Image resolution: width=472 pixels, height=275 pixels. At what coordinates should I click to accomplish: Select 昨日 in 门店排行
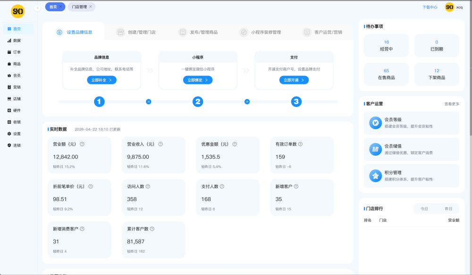coord(448,209)
